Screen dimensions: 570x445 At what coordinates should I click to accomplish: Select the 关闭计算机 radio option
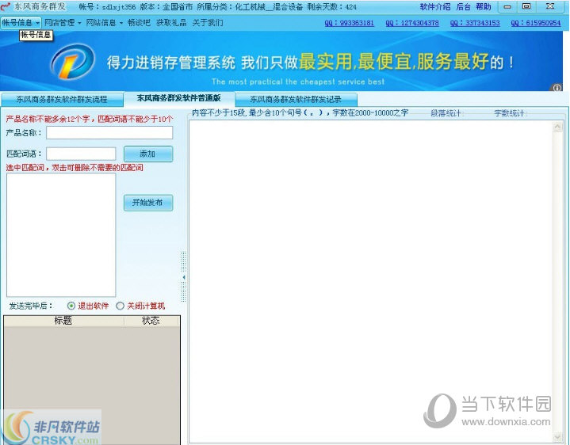pos(140,306)
